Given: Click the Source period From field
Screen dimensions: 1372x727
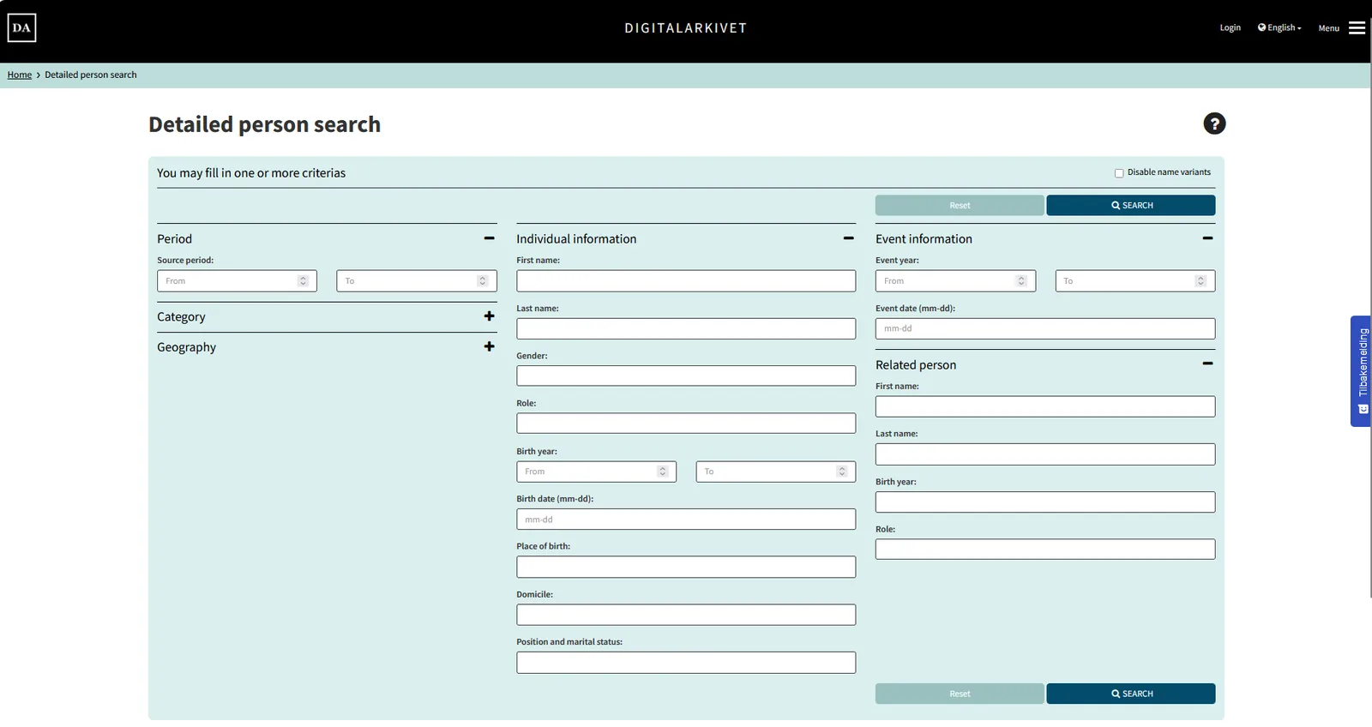Looking at the screenshot, I should pos(237,281).
